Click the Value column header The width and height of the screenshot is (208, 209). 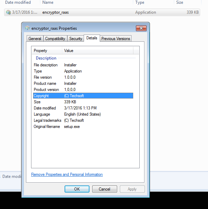(98, 51)
